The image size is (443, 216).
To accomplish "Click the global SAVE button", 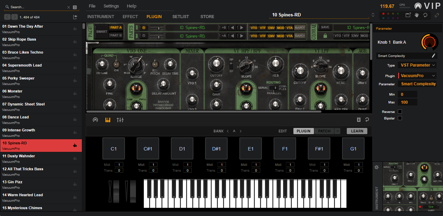I will [x=325, y=28].
